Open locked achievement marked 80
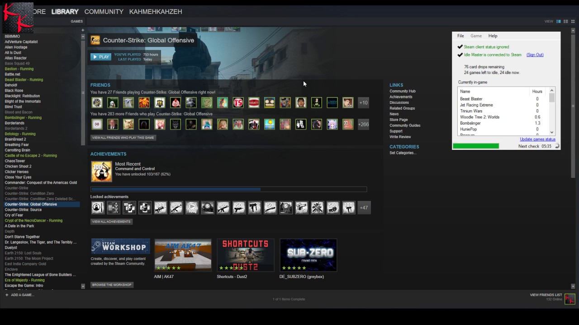 [x=129, y=208]
